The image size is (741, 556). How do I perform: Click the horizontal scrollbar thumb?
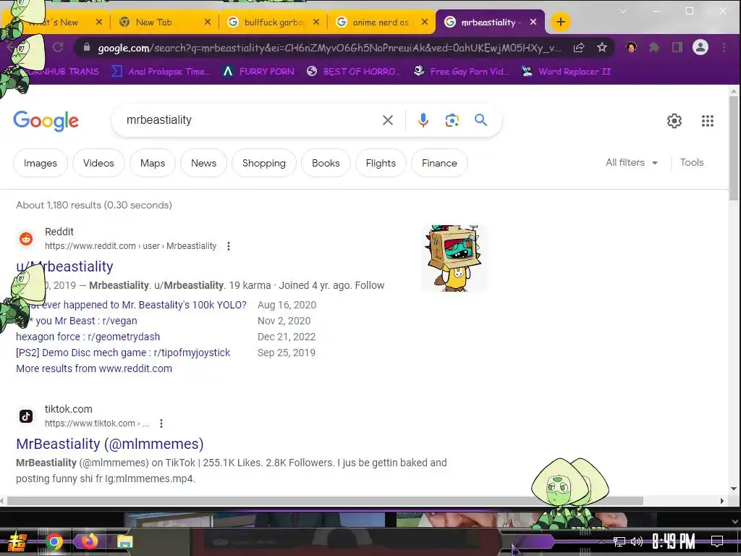tap(325, 501)
